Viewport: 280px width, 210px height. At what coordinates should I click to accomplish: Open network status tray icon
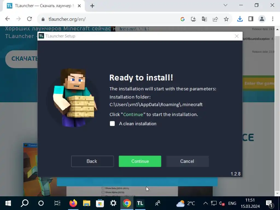214,203
